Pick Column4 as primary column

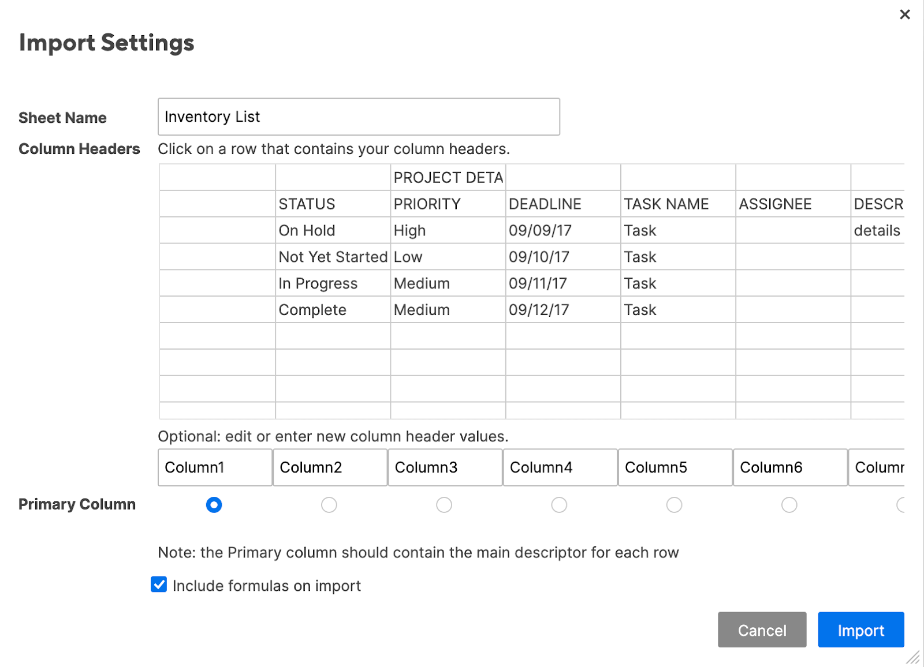(558, 505)
